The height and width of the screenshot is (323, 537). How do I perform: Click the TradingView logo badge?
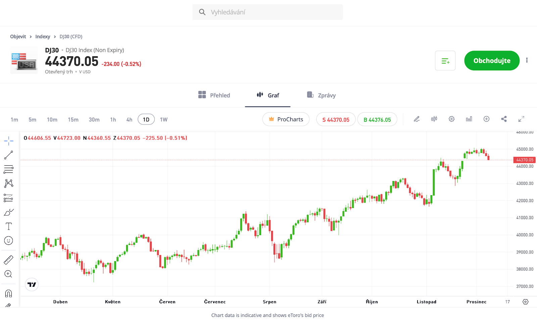tap(32, 285)
